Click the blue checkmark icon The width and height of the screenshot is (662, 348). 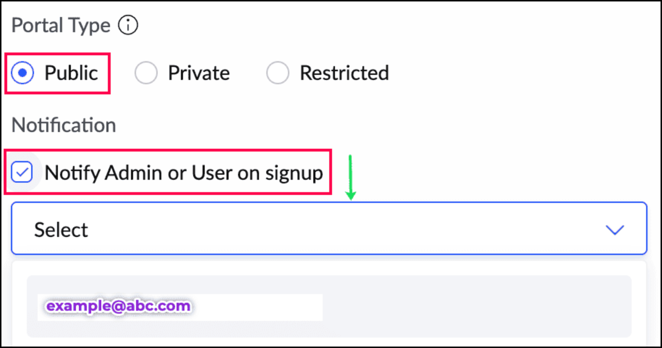coord(22,172)
